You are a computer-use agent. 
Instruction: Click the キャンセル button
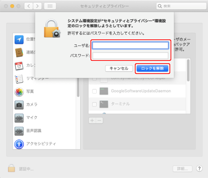(x=119, y=68)
